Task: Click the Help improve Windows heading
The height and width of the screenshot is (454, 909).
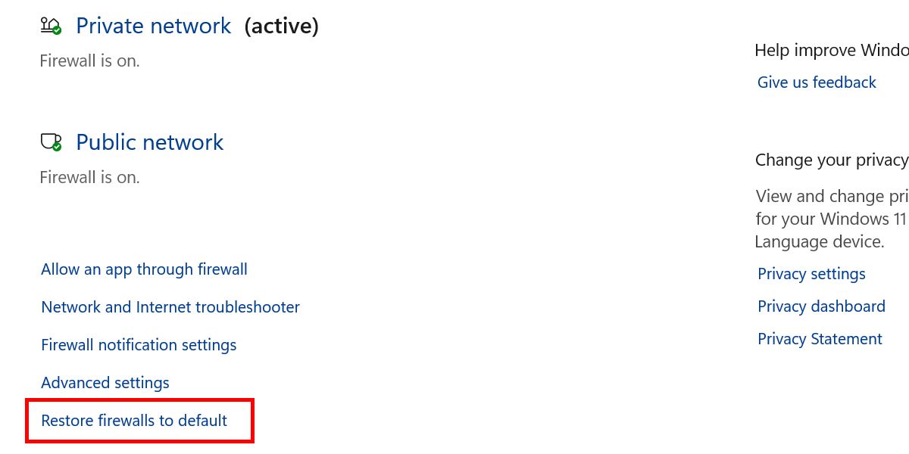Action: (x=831, y=50)
